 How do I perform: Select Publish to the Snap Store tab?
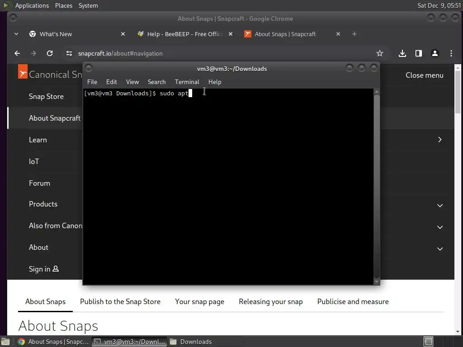click(x=120, y=301)
